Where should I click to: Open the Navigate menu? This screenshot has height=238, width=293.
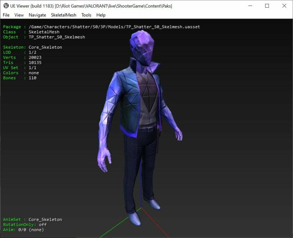(37, 15)
